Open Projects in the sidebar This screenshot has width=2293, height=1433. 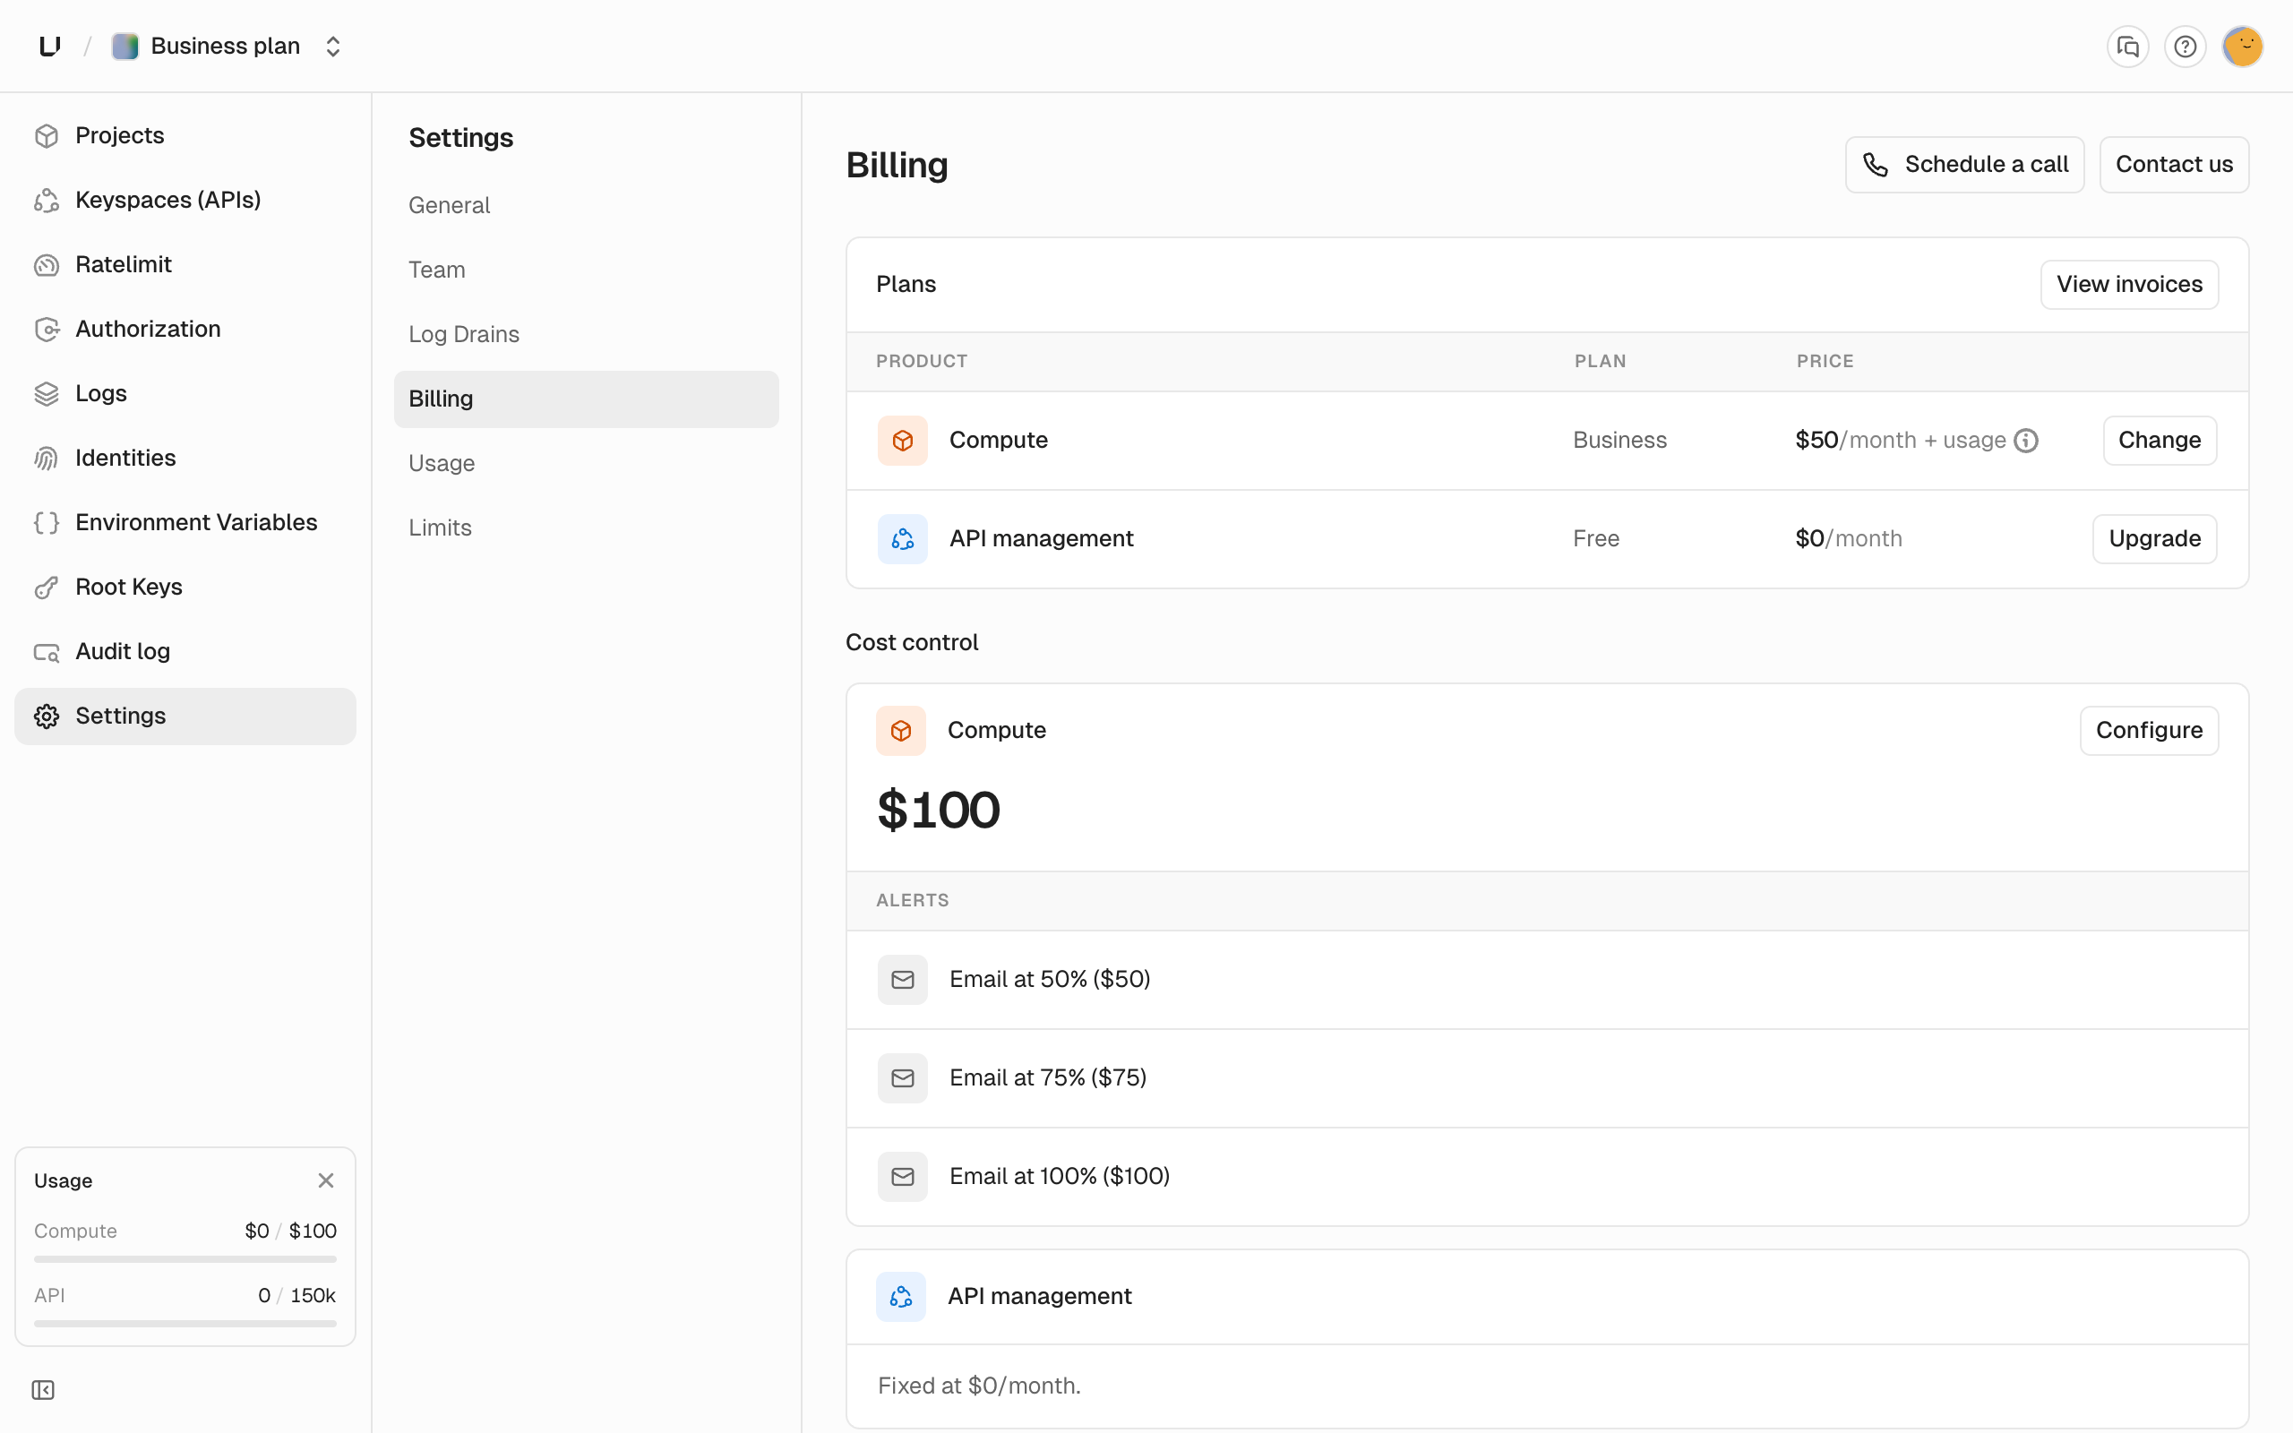click(185, 135)
